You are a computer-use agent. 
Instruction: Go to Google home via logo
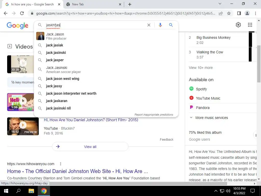pos(18,25)
